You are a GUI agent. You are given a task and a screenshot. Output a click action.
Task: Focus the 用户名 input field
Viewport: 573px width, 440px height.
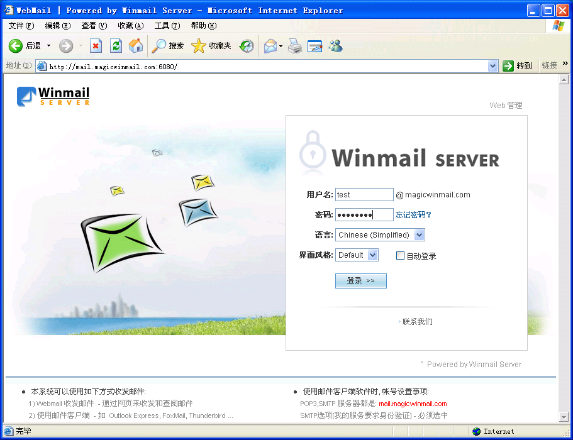pyautogui.click(x=364, y=195)
